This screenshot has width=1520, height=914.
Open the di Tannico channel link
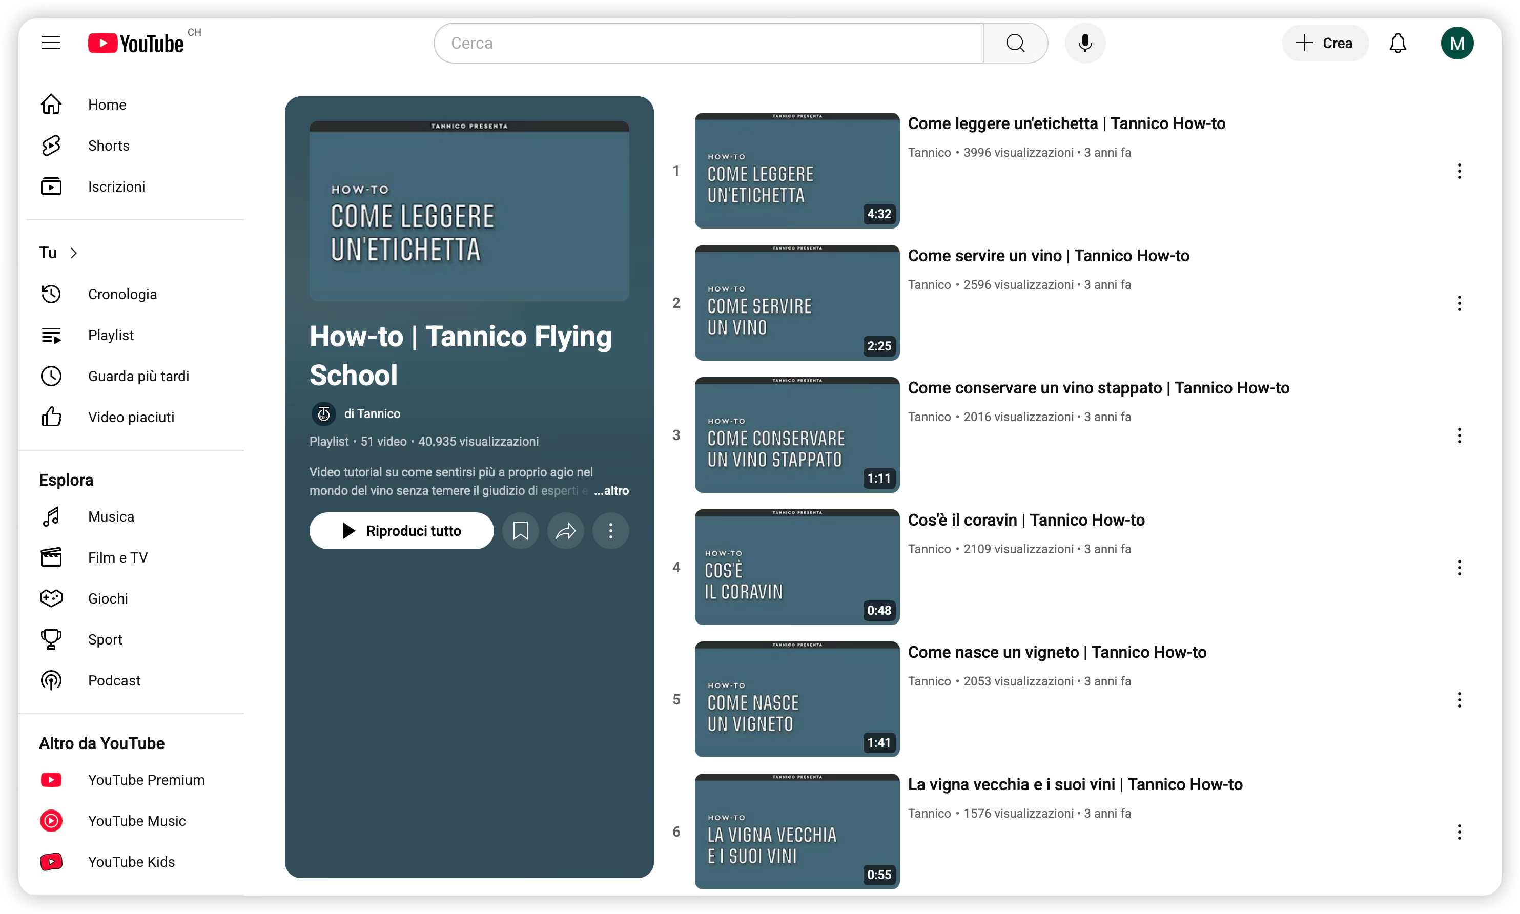[372, 414]
